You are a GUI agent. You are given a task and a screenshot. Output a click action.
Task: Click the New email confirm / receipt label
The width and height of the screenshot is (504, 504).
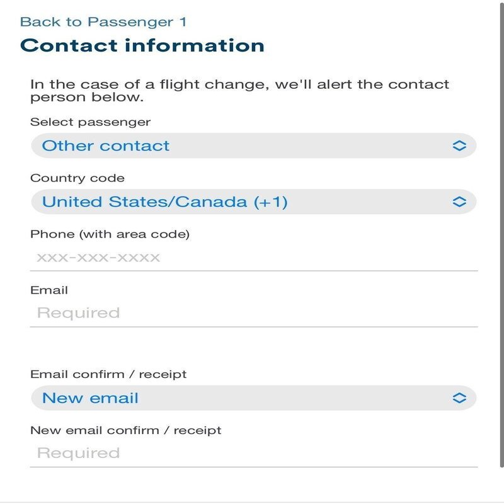point(126,431)
